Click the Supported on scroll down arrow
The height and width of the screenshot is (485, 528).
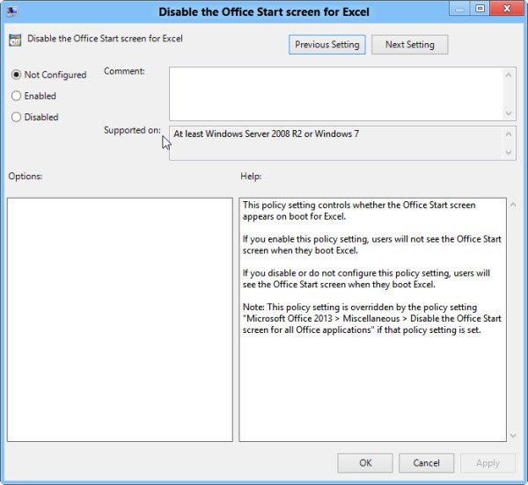tap(509, 152)
